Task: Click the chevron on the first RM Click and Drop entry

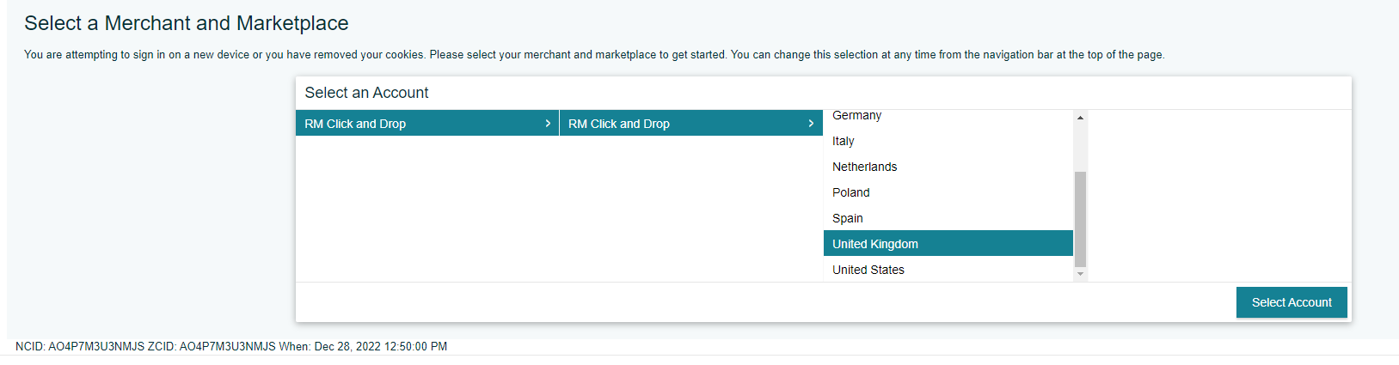Action: tap(548, 124)
